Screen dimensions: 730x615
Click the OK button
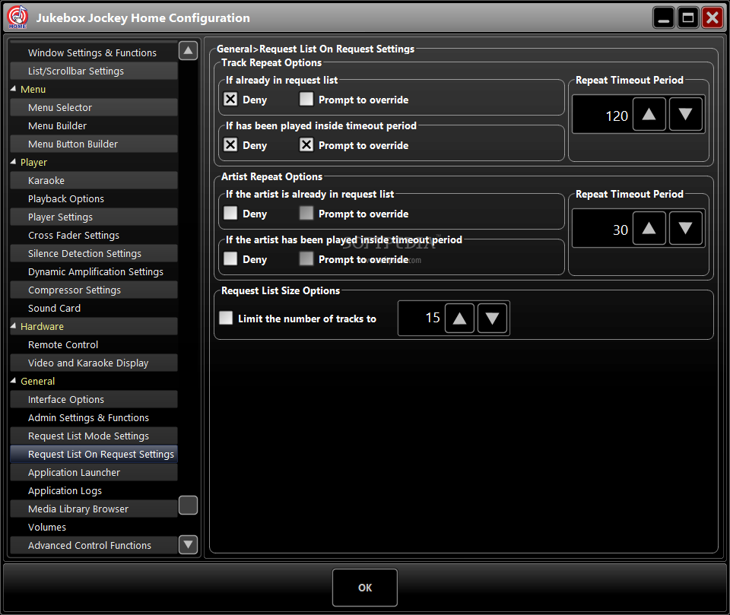365,588
